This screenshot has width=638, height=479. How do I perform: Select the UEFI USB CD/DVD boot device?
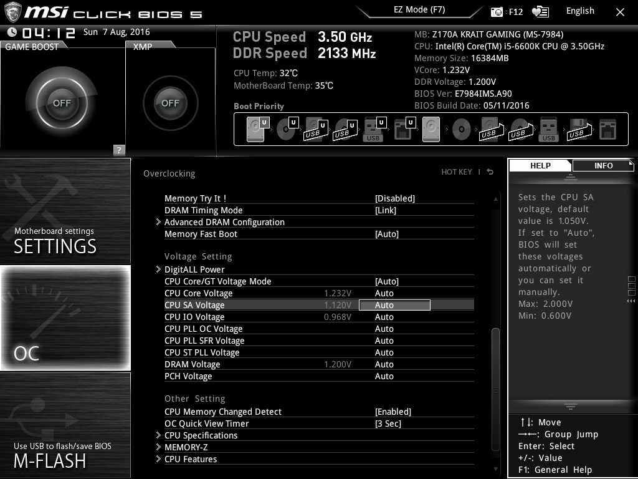click(345, 130)
